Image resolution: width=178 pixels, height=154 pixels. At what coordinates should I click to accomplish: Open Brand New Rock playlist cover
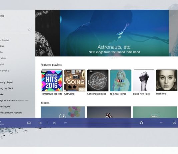click(144, 80)
